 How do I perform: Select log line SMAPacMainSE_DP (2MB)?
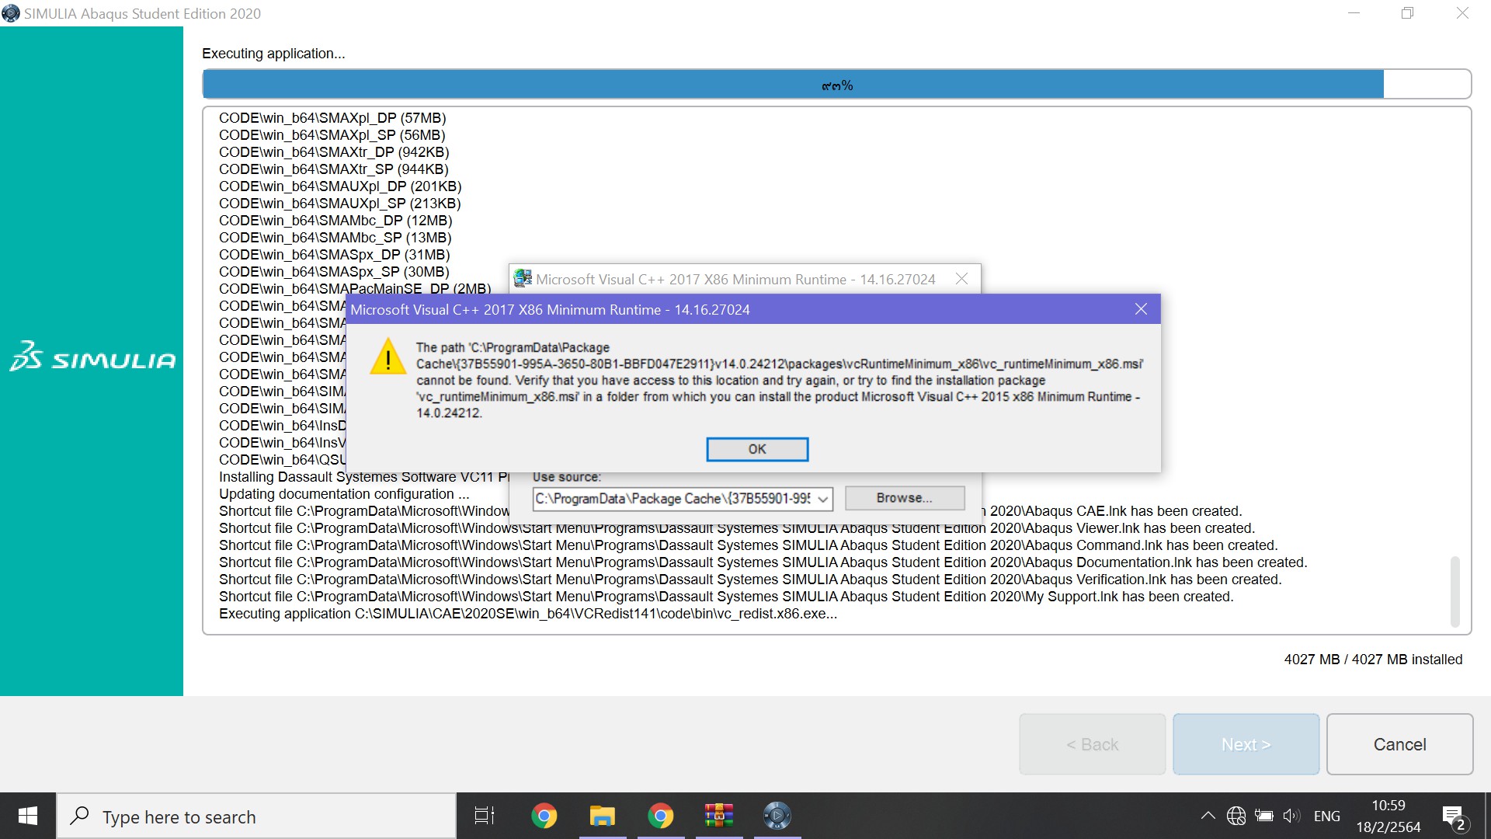point(355,289)
